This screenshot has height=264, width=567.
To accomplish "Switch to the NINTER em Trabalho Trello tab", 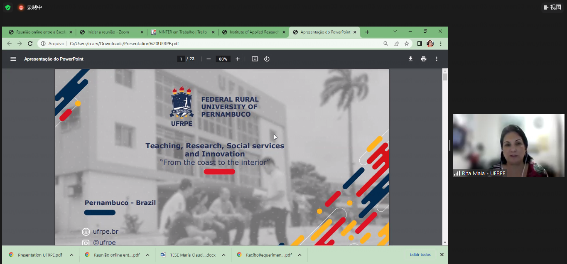I will pyautogui.click(x=182, y=32).
